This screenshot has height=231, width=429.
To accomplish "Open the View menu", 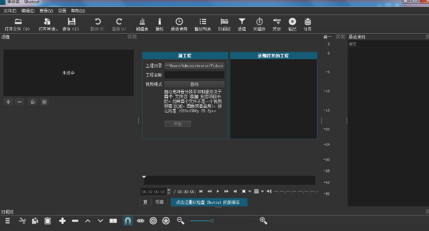I will pyautogui.click(x=46, y=11).
